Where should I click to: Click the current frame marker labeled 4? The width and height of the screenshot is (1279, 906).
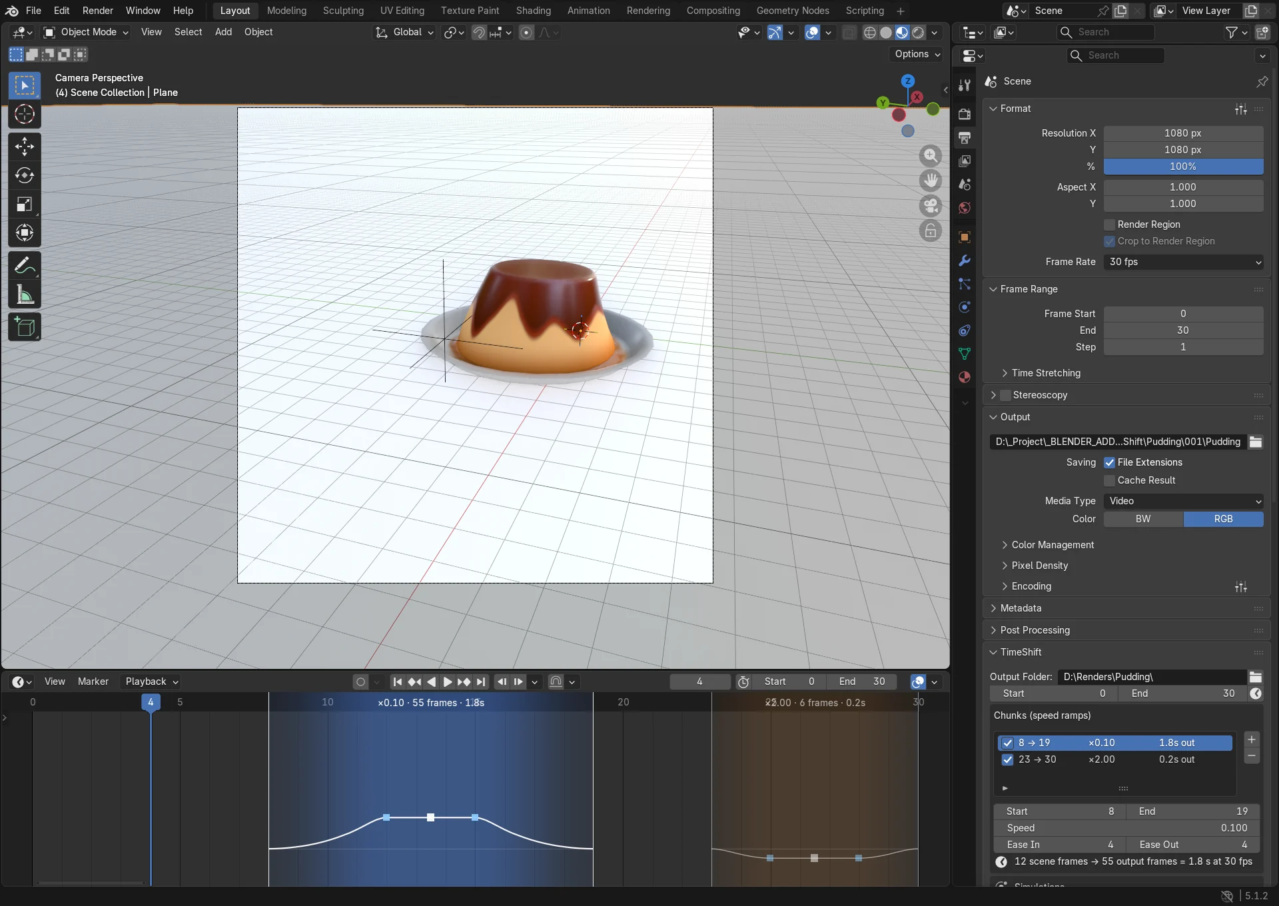(151, 702)
